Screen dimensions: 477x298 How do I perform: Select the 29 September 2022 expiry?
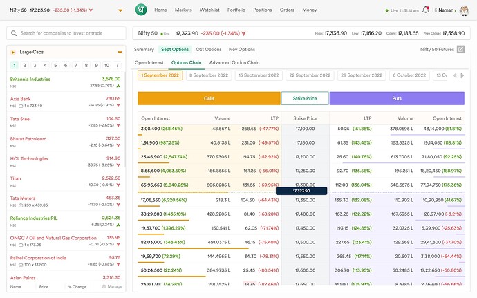362,75
